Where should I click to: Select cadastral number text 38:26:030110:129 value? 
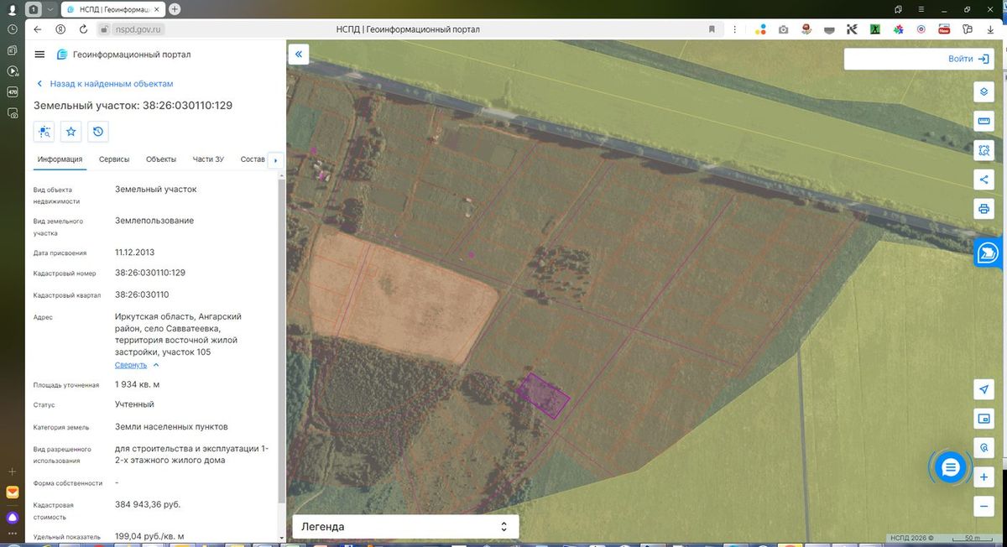coord(150,273)
